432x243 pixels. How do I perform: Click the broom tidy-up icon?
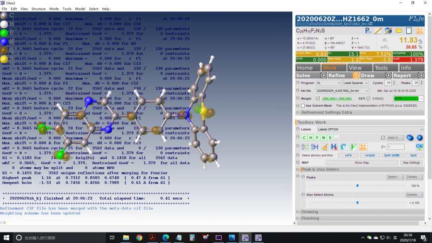point(324,146)
